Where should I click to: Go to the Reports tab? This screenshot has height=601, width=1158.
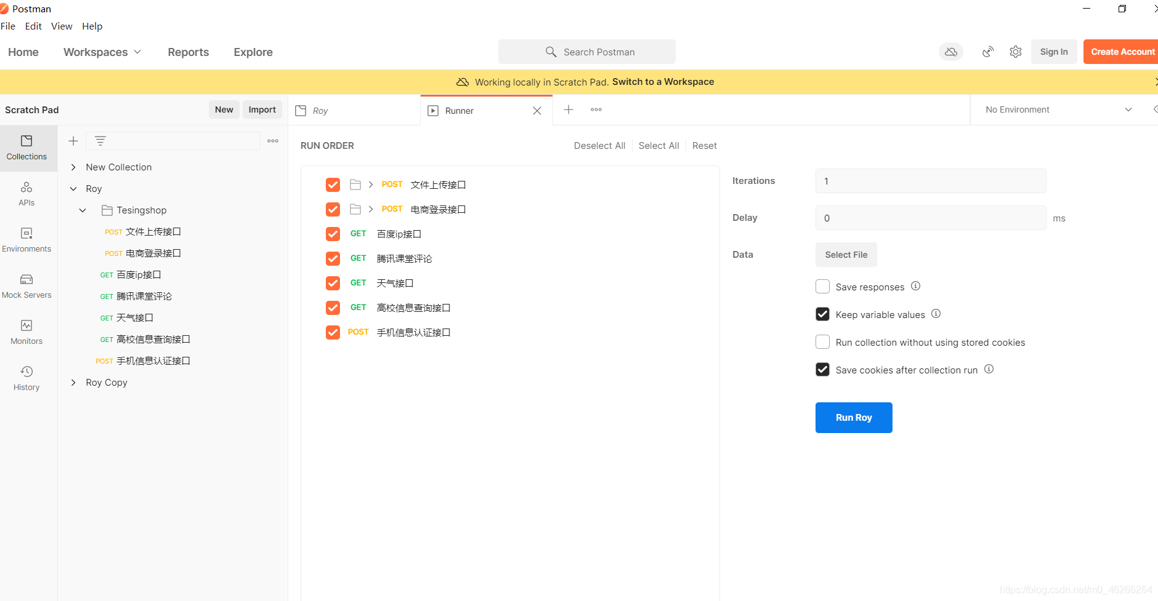tap(188, 52)
